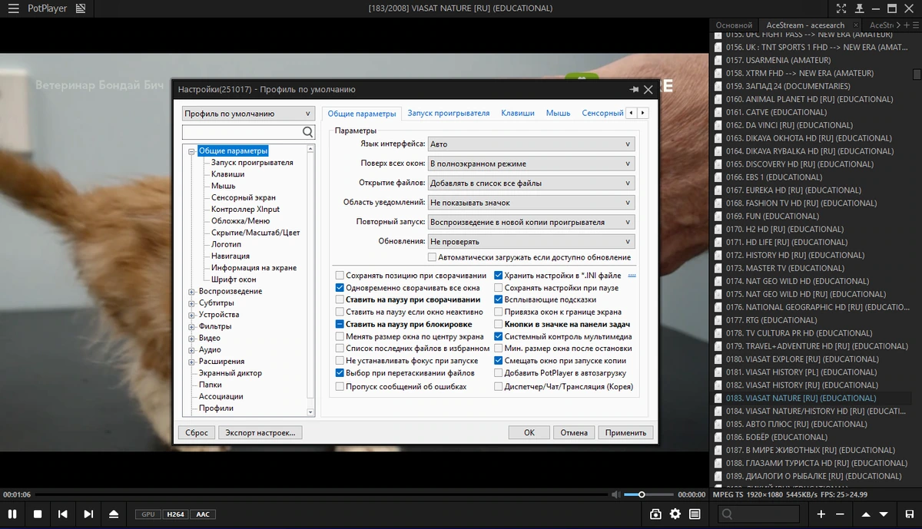This screenshot has width=922, height=529.
Task: Skip to the previous channel
Action: coord(63,514)
